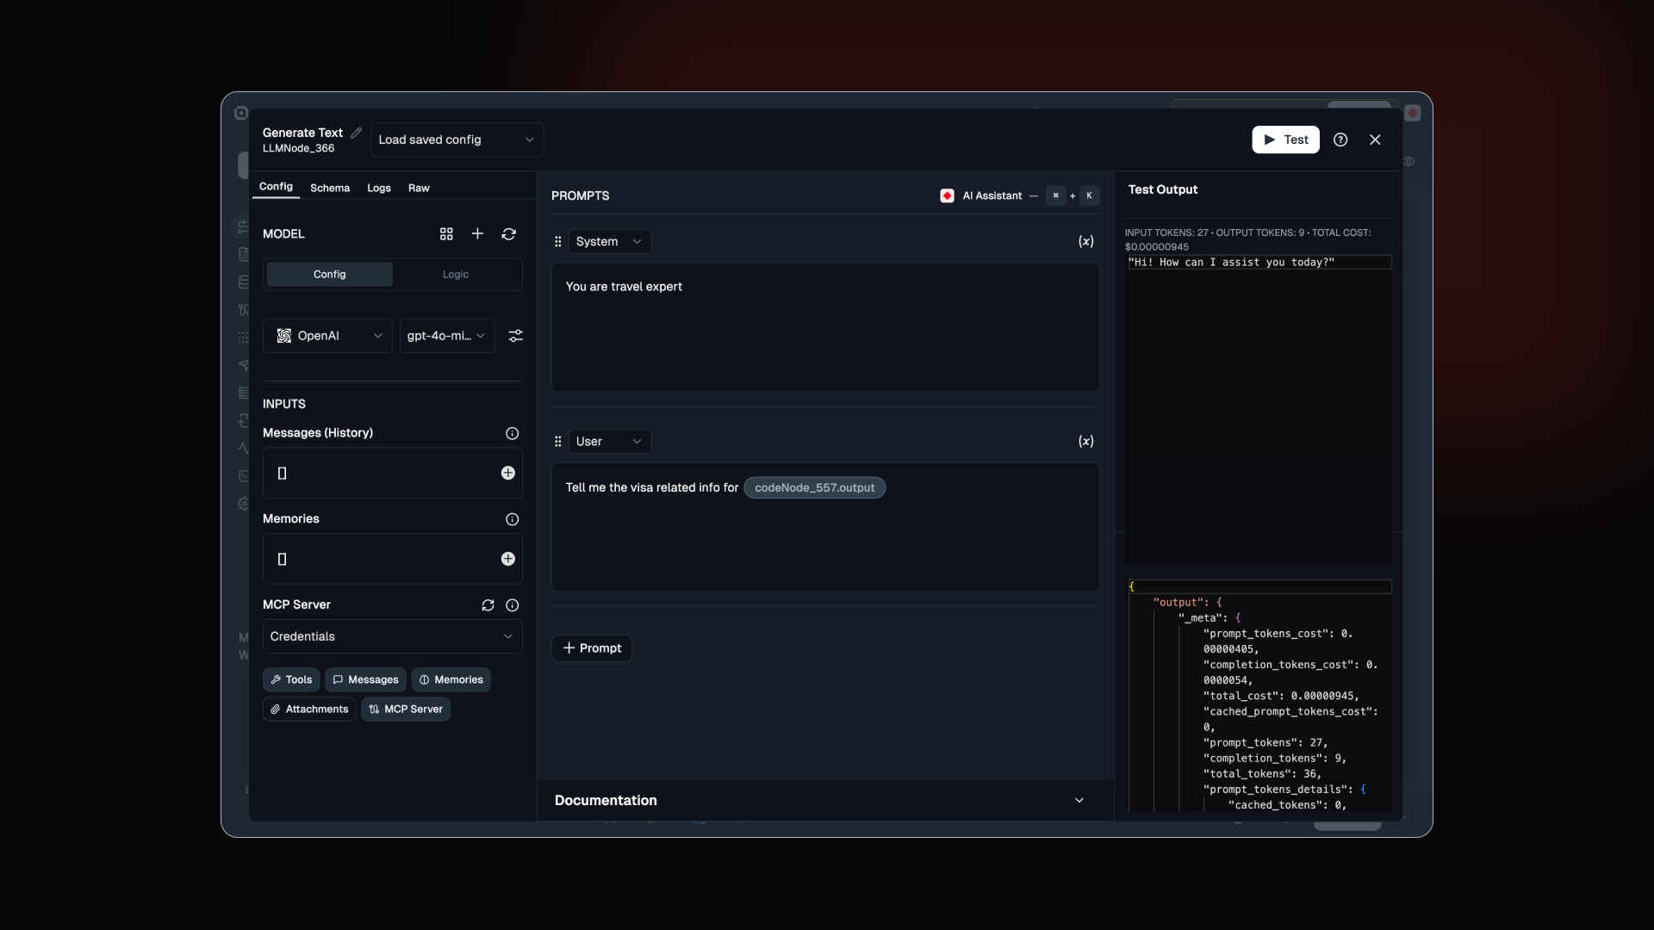Image resolution: width=1654 pixels, height=930 pixels.
Task: Open model parameter sliders settings icon
Action: [515, 336]
